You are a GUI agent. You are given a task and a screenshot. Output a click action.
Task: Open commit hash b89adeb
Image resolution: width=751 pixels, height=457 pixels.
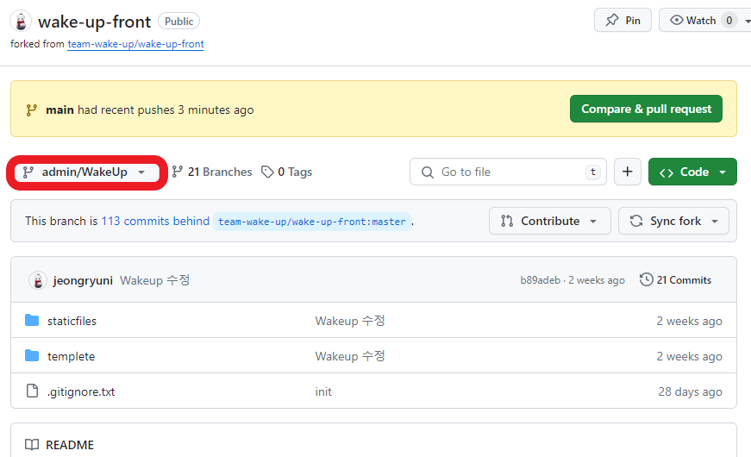pyautogui.click(x=541, y=280)
